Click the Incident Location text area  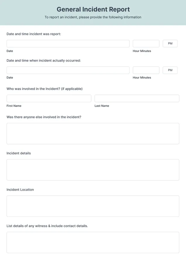pyautogui.click(x=93, y=206)
